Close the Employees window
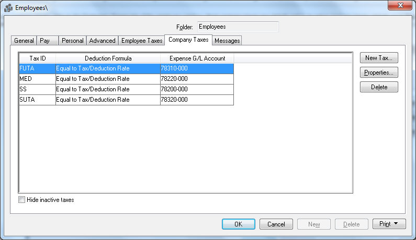This screenshot has height=240, width=416. pyautogui.click(x=400, y=6)
